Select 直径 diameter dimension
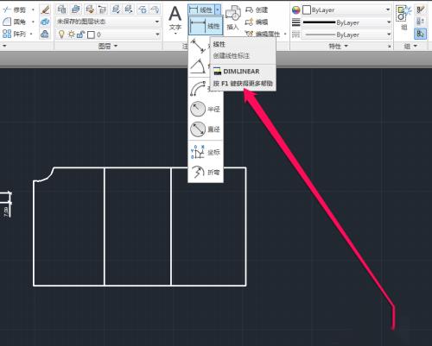The width and height of the screenshot is (432, 346). click(206, 129)
